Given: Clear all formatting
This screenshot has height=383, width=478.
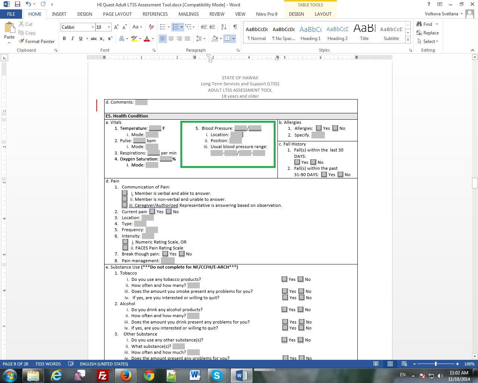Looking at the screenshot, I should click(151, 27).
